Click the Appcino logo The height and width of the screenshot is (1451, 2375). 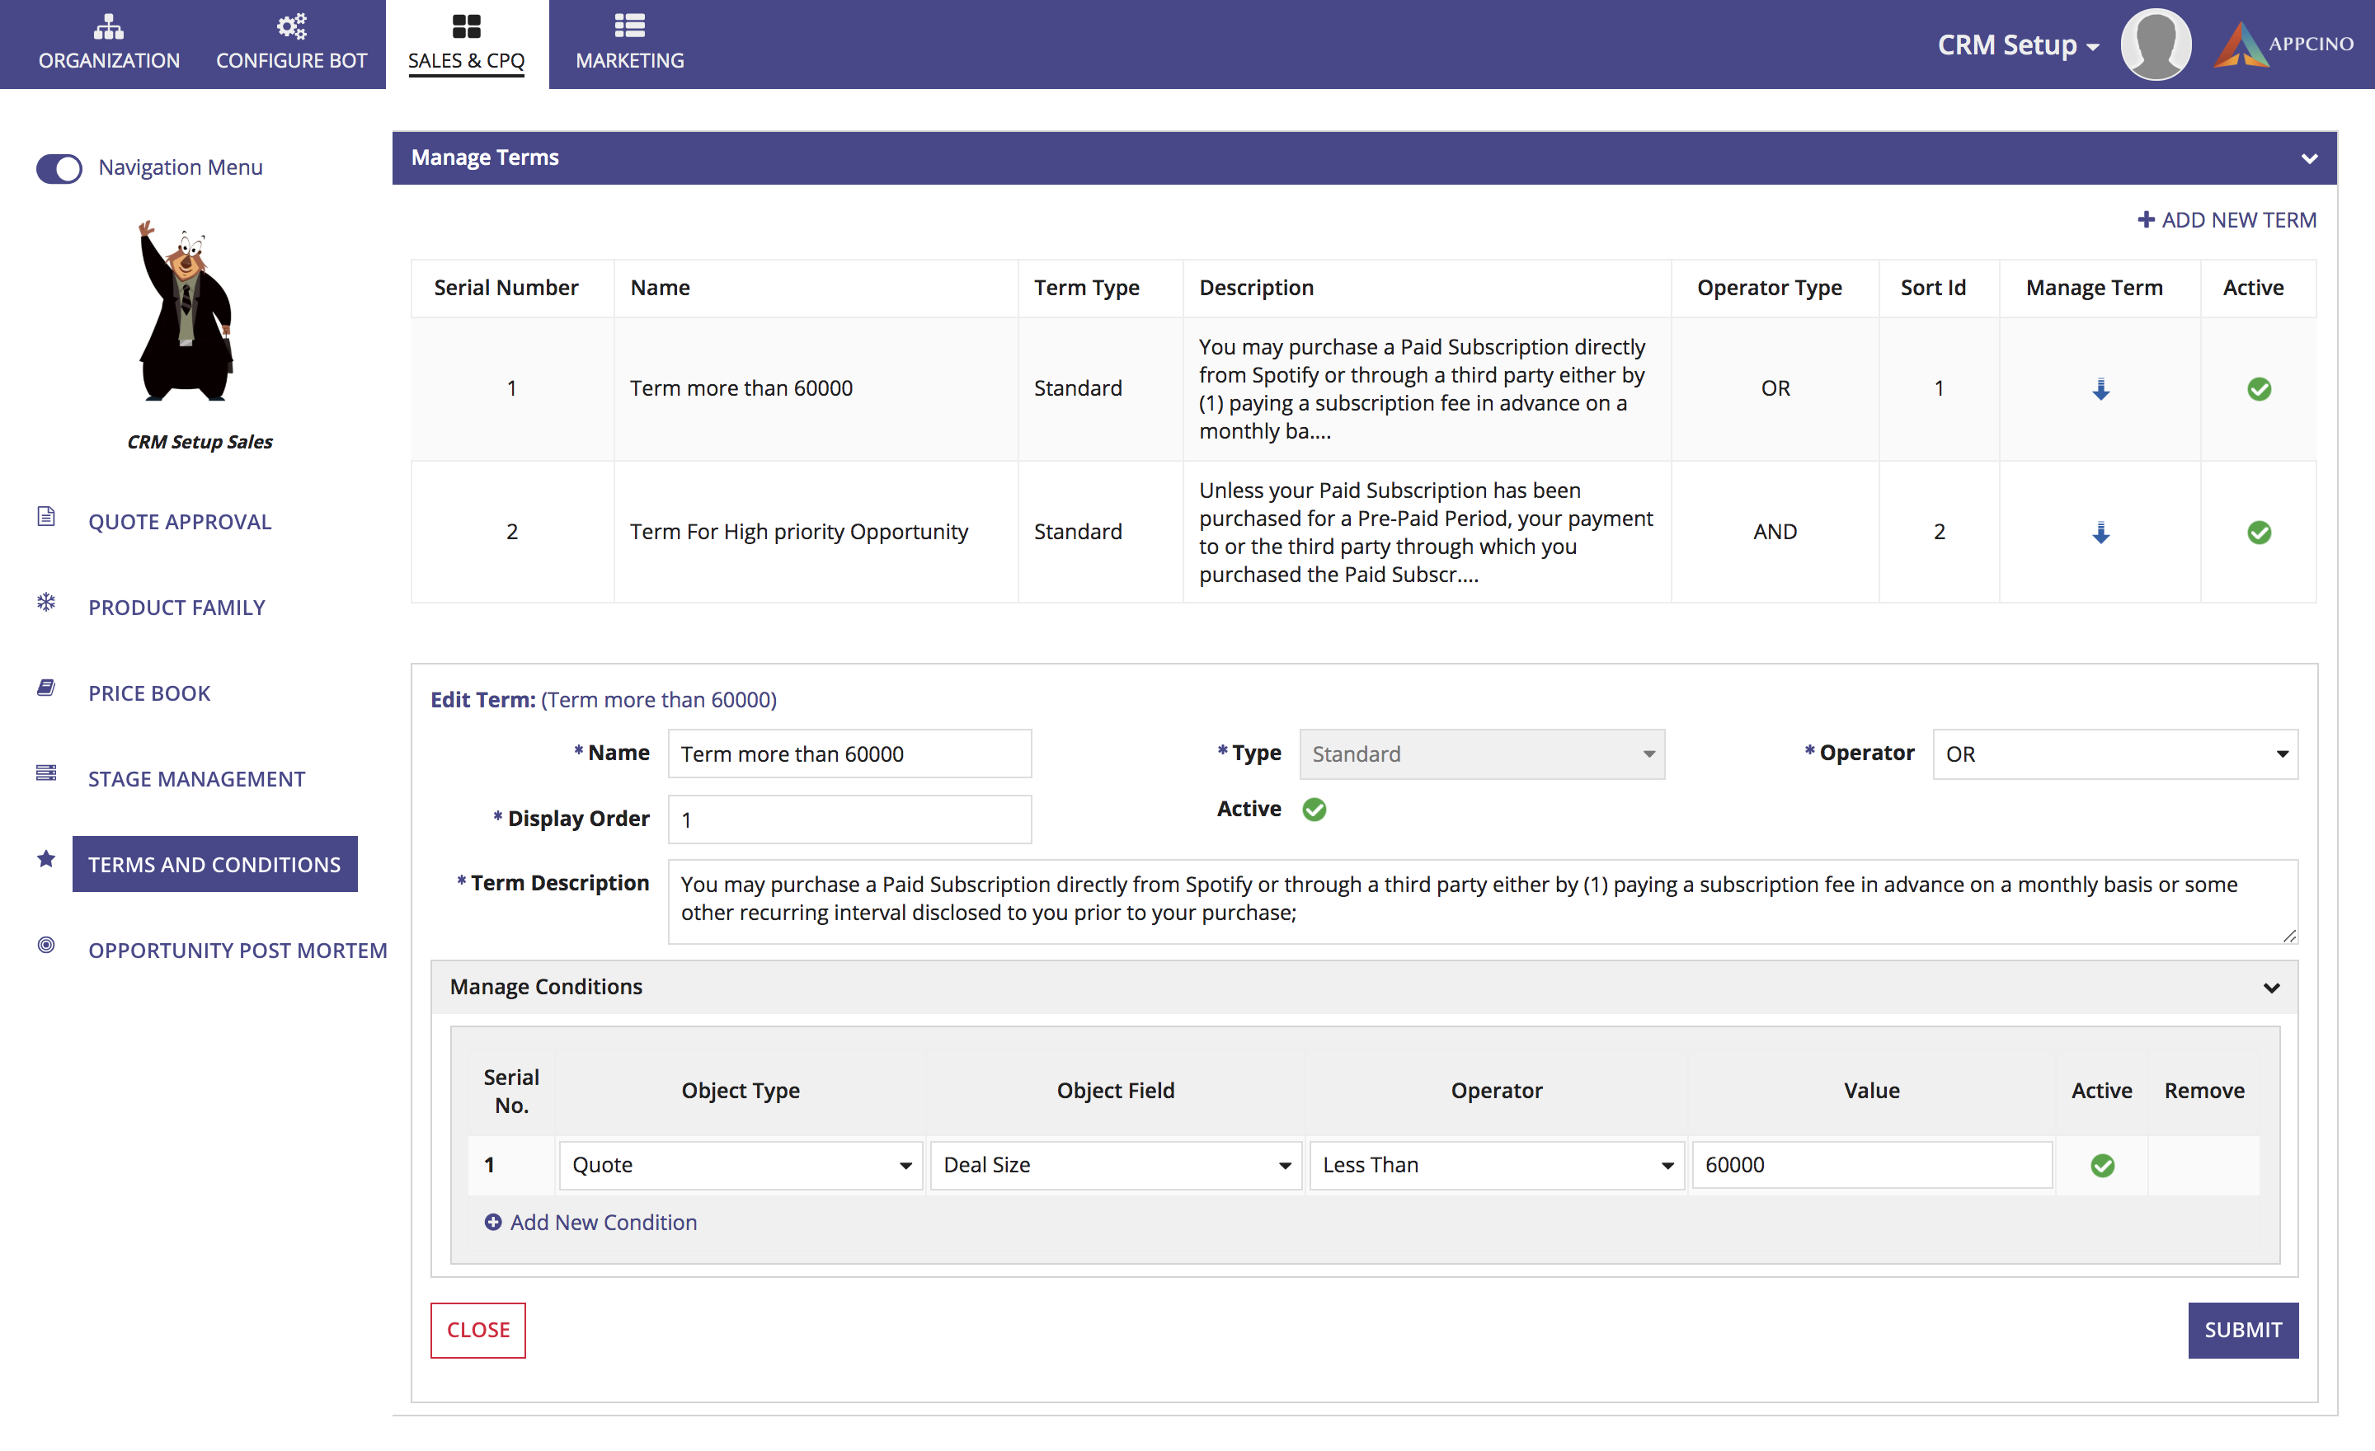click(2283, 45)
